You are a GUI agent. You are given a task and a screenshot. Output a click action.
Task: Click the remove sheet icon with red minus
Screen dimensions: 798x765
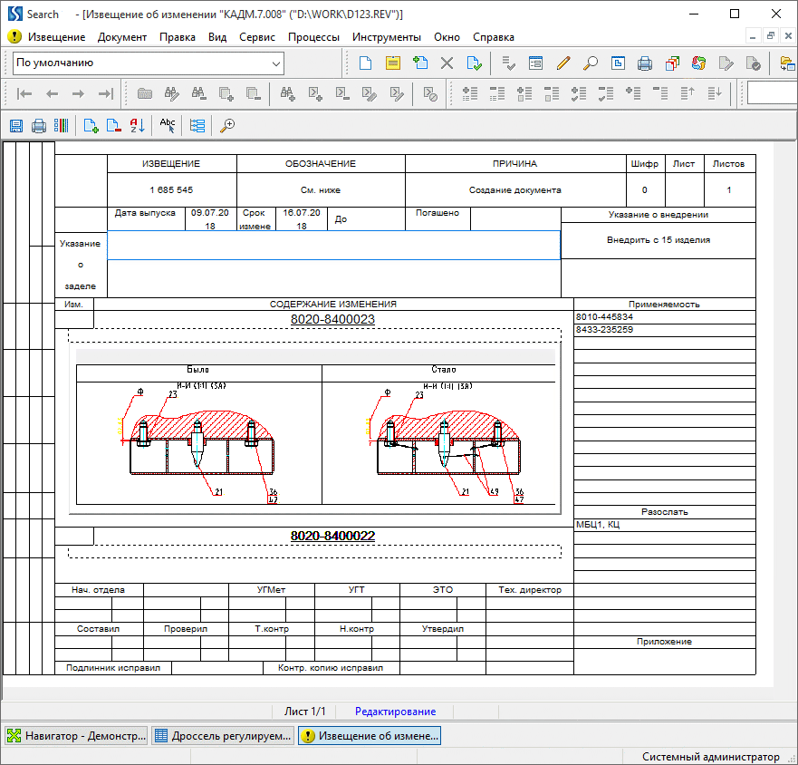click(x=113, y=126)
